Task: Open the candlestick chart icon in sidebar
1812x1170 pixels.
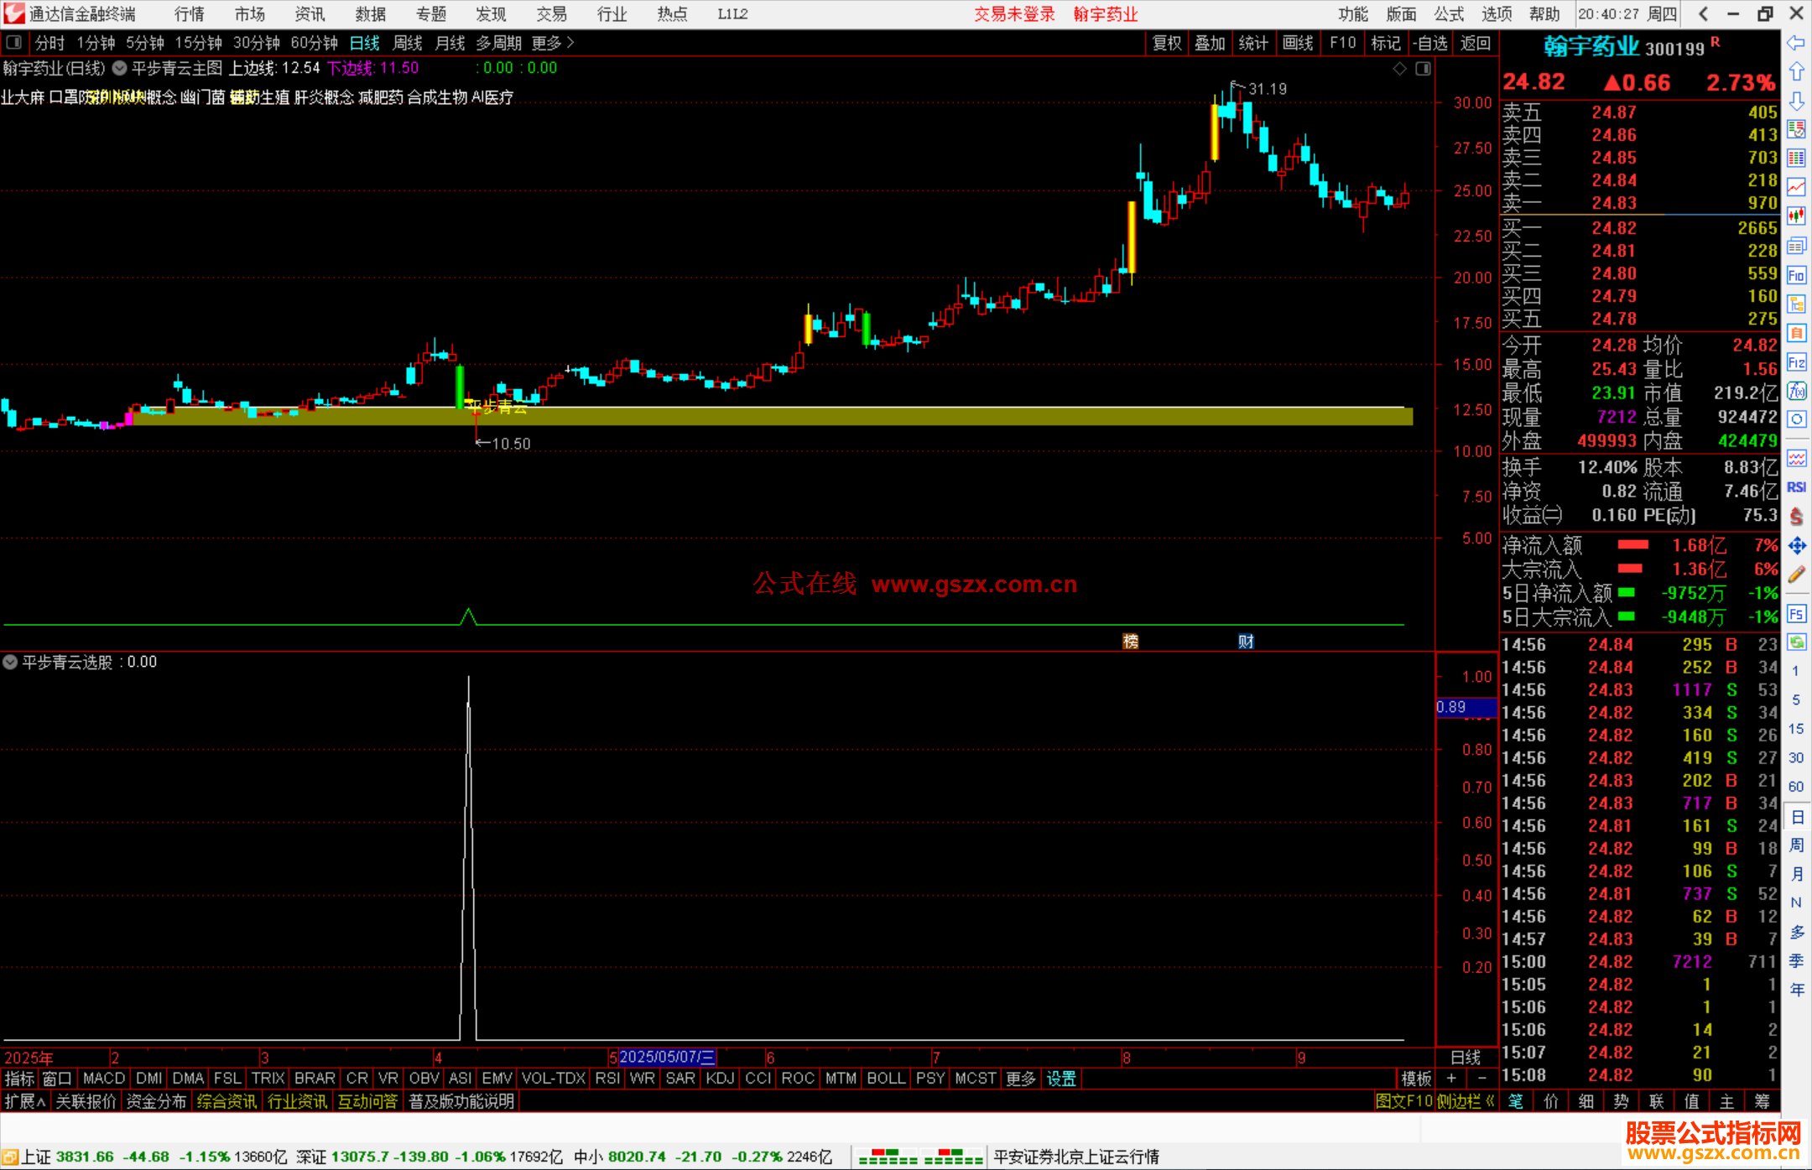Action: [1796, 216]
